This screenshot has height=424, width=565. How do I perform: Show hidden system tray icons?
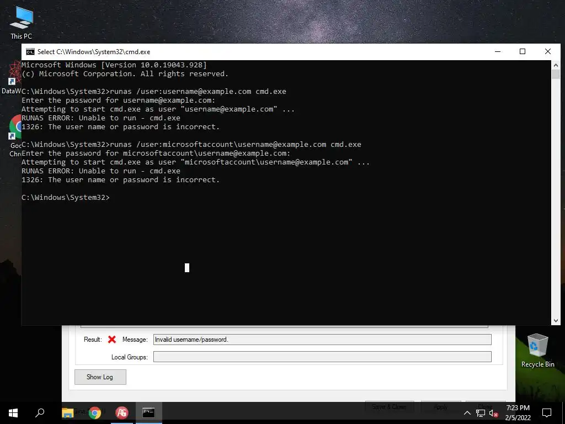tap(467, 413)
